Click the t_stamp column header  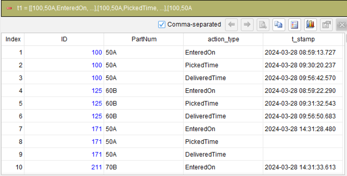(x=303, y=39)
